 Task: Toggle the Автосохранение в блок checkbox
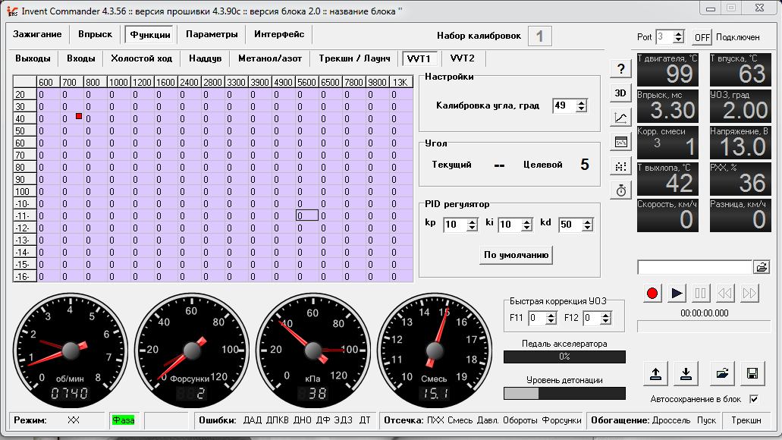coord(754,399)
